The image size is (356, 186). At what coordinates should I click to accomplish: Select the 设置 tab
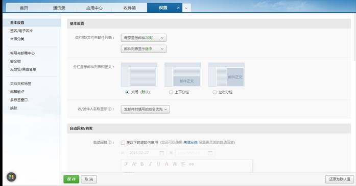tap(163, 8)
